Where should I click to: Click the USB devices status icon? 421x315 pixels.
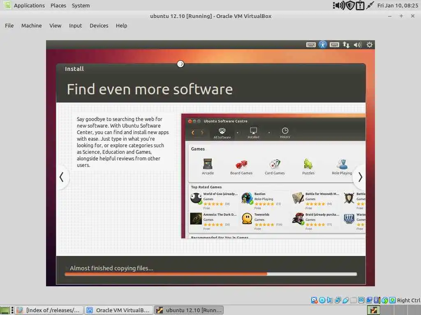point(346,300)
